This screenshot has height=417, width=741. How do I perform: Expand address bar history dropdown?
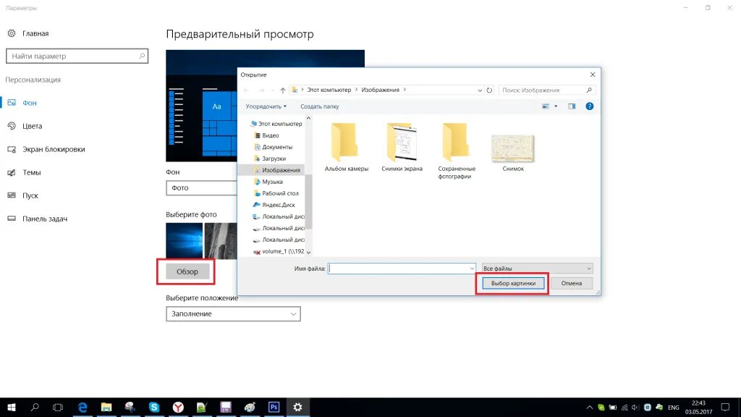point(480,90)
